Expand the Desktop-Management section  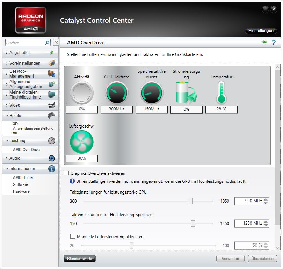[x=7, y=74]
